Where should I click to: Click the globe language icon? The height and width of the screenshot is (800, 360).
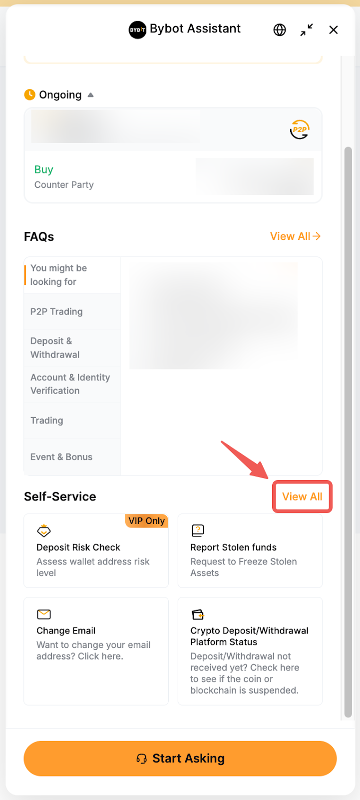click(280, 30)
